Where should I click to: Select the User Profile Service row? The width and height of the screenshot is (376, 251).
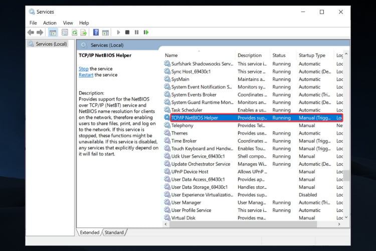[x=254, y=210]
